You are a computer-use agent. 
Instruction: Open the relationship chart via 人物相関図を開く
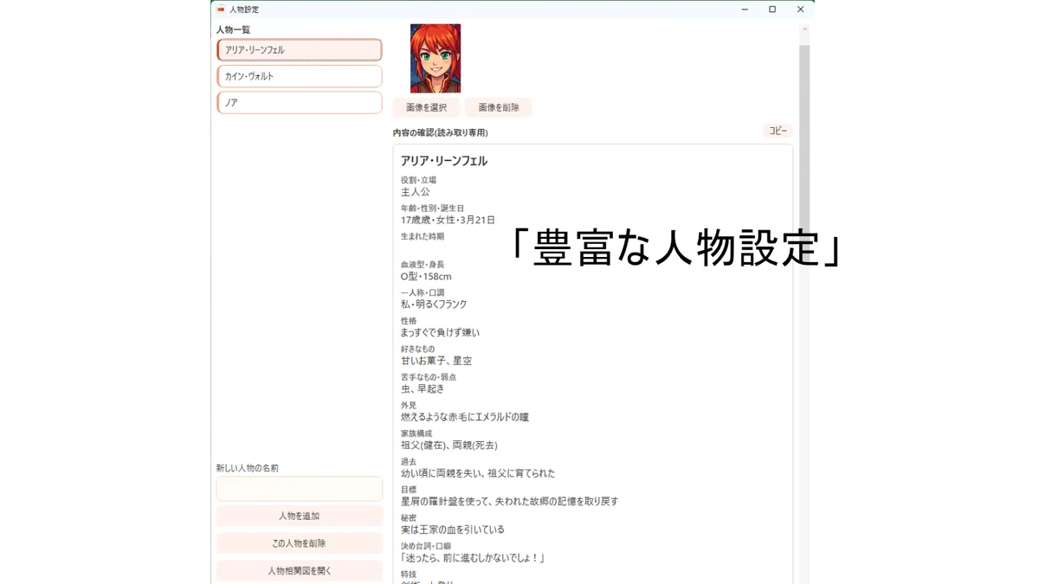[x=299, y=571]
